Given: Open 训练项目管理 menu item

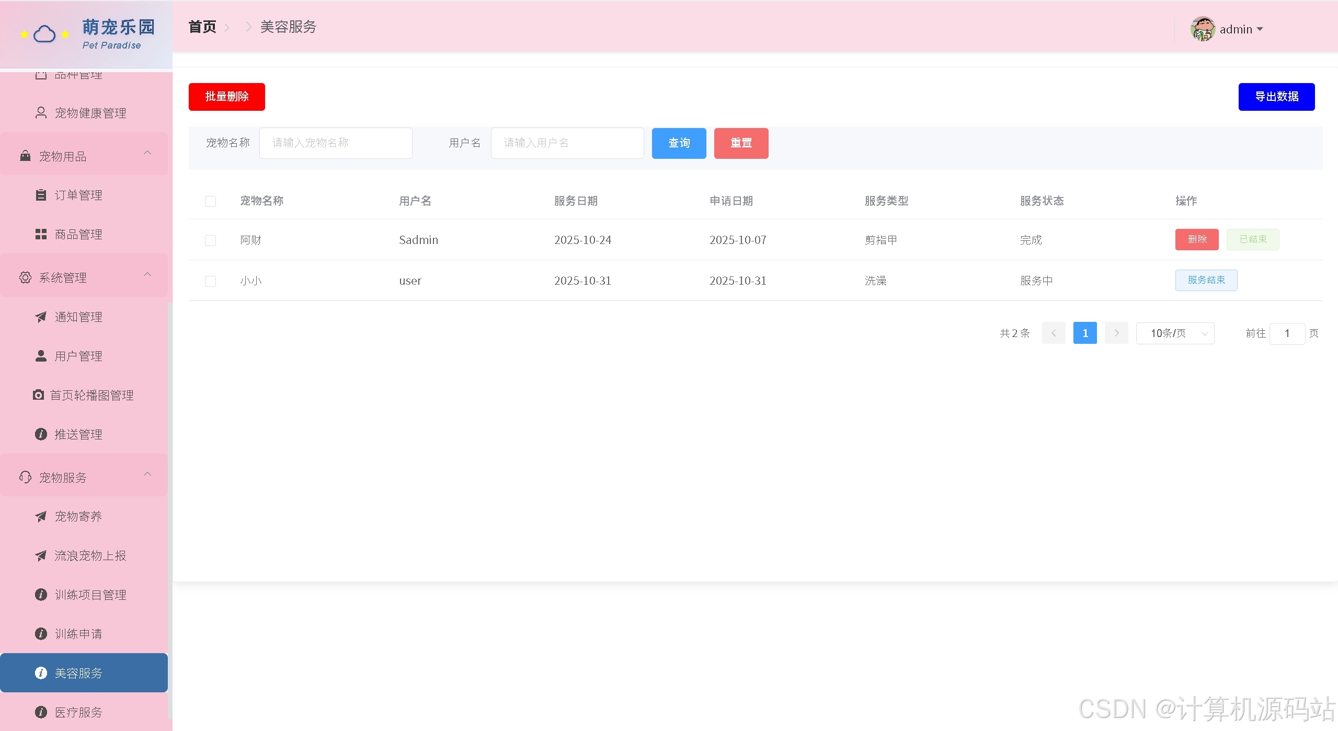Looking at the screenshot, I should [84, 595].
